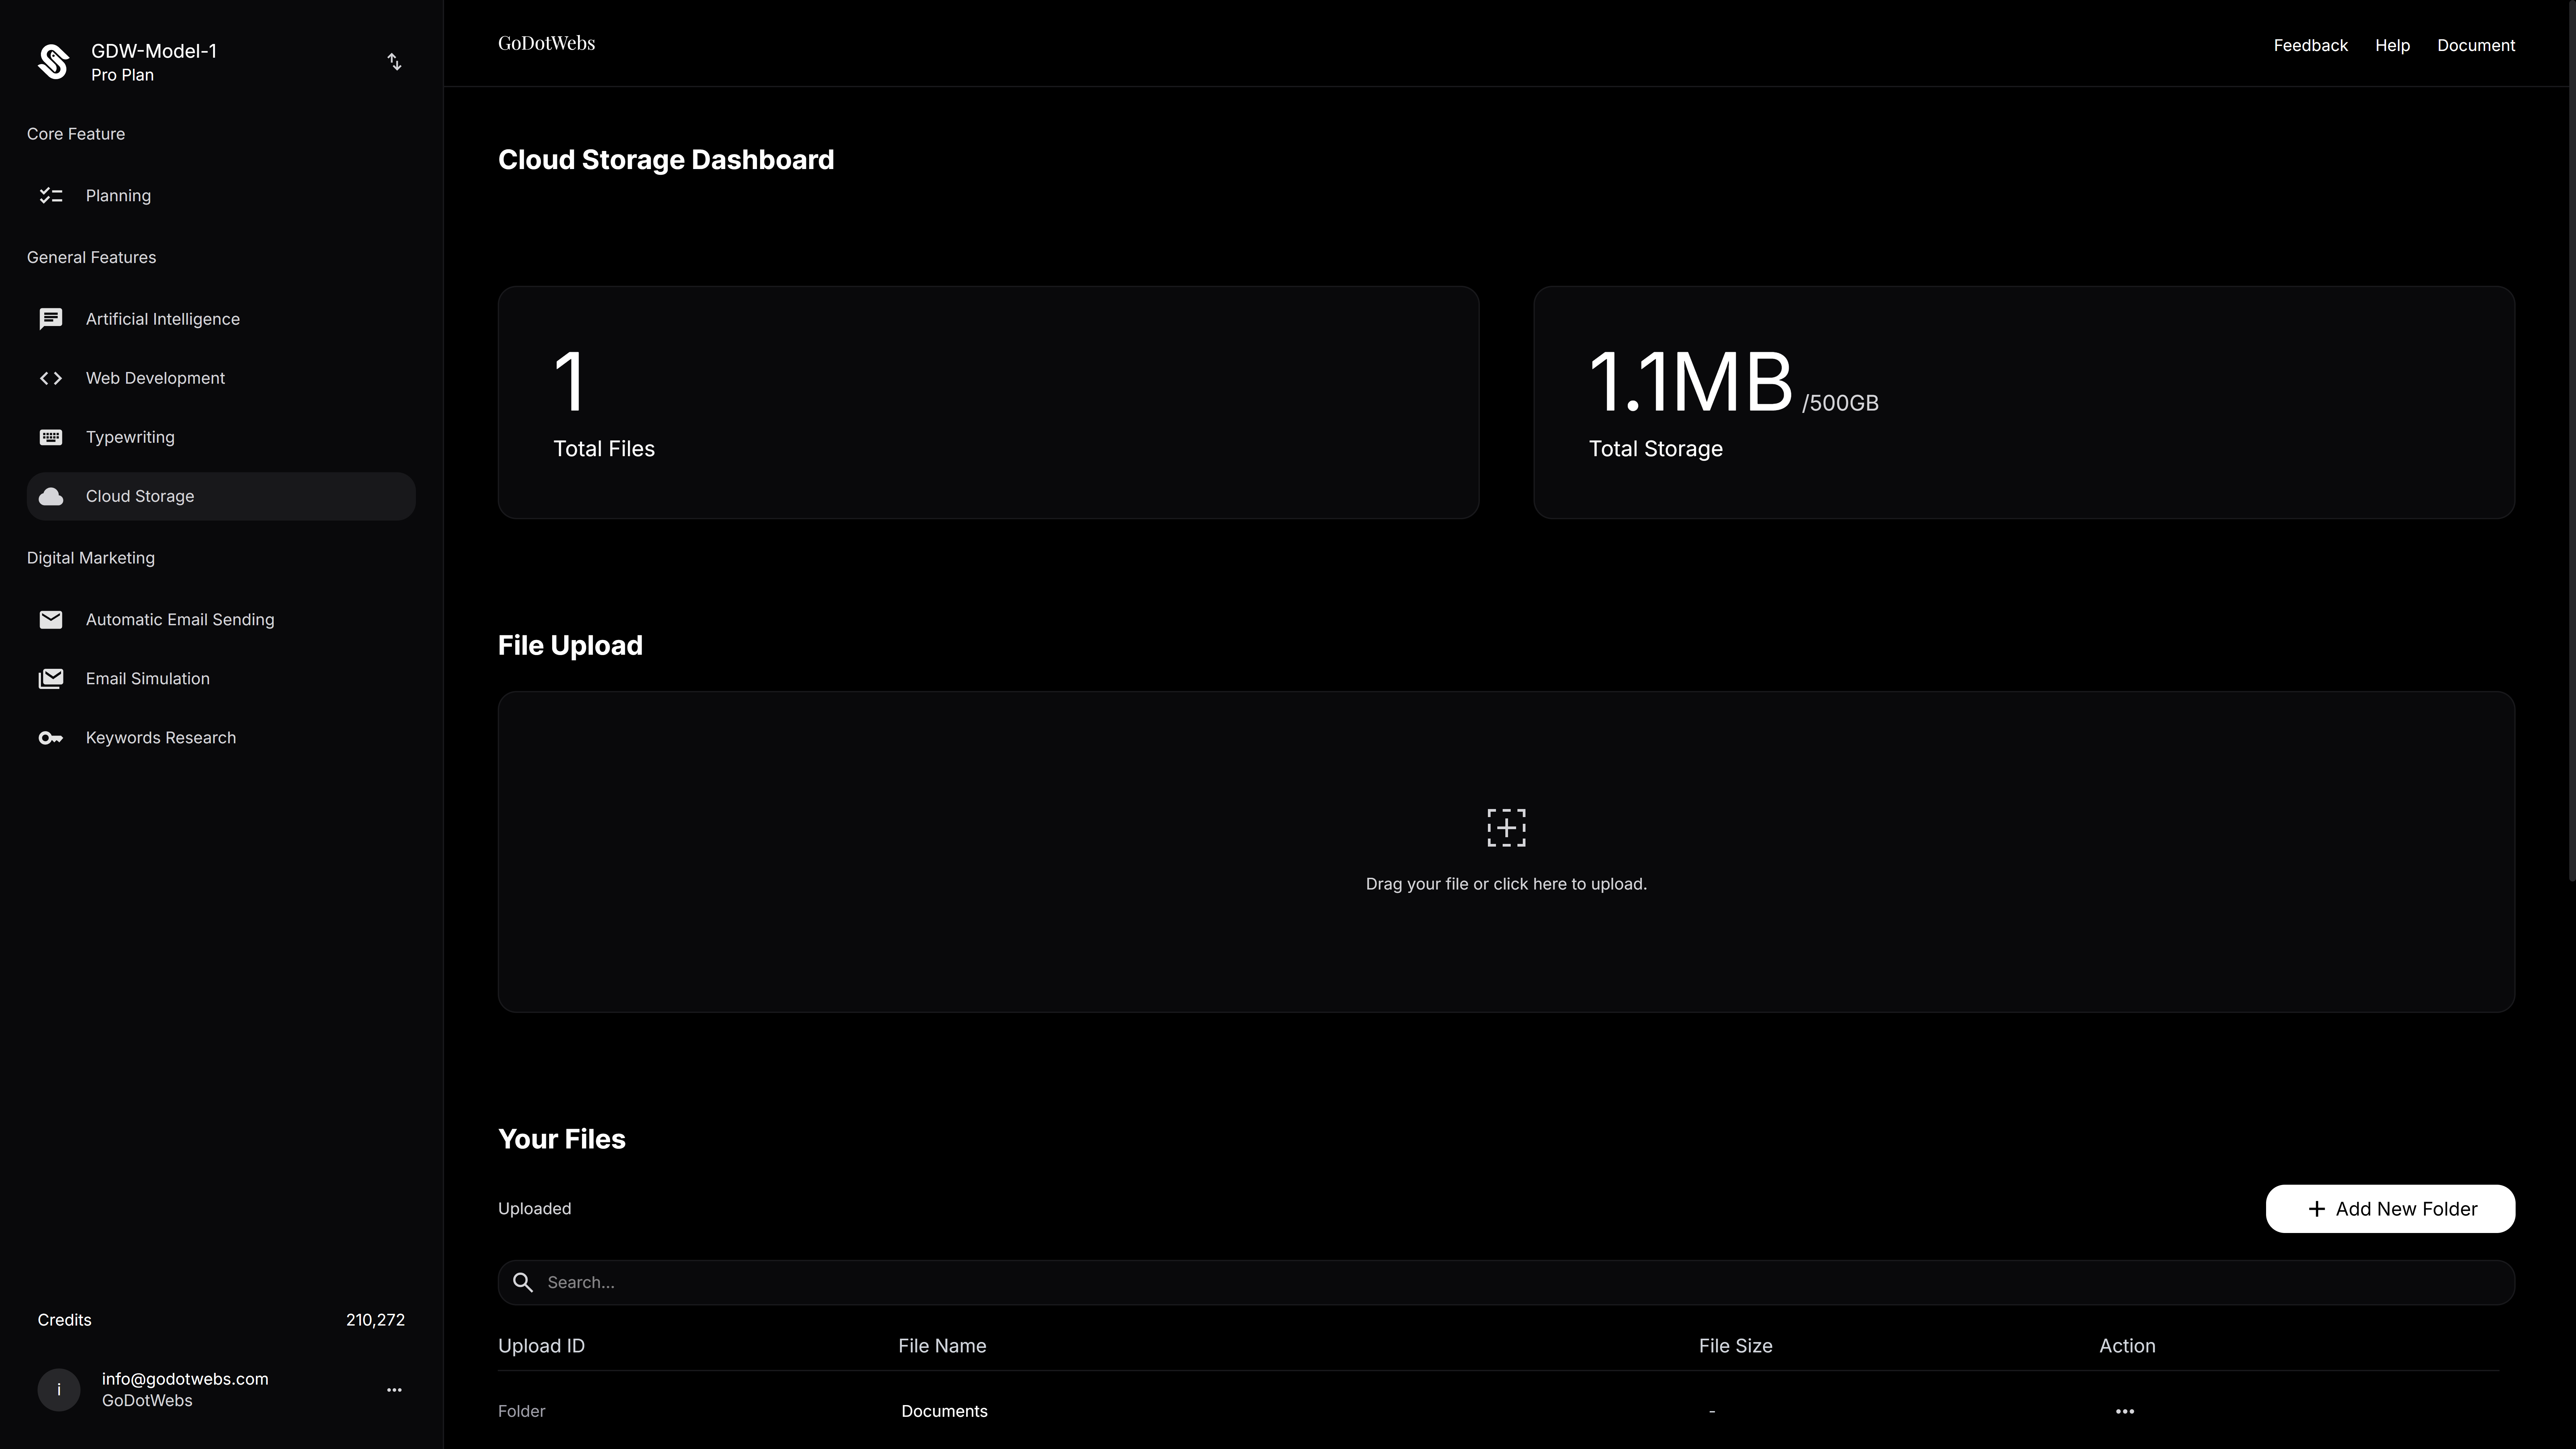Open the Documents folder row

[944, 1411]
